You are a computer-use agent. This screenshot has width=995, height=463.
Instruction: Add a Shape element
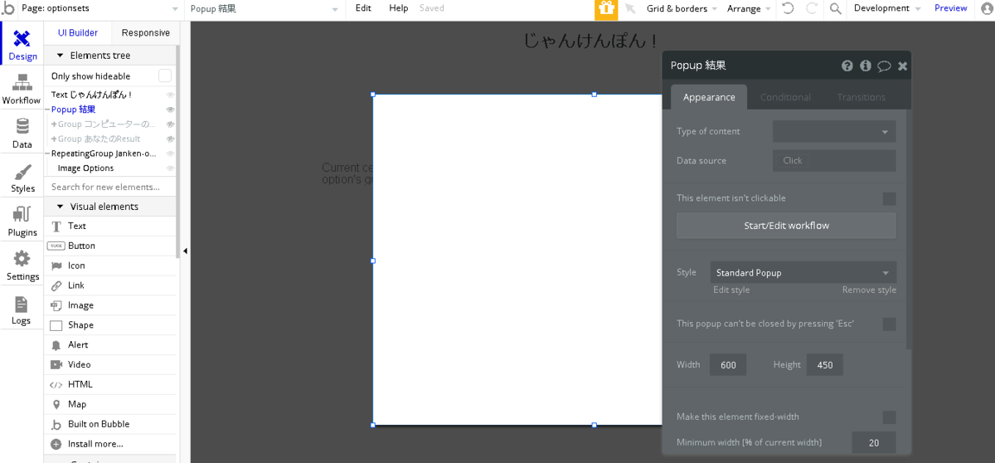112,325
